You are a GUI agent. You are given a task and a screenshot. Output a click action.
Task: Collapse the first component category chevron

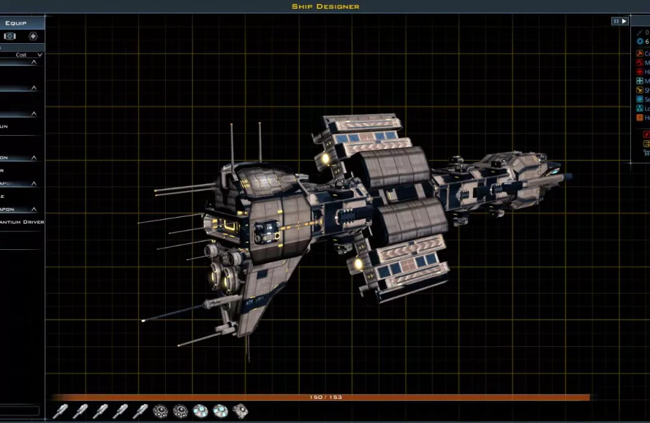click(34, 62)
